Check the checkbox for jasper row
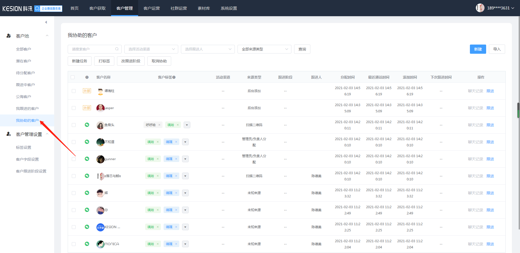520x253 pixels. point(74,108)
